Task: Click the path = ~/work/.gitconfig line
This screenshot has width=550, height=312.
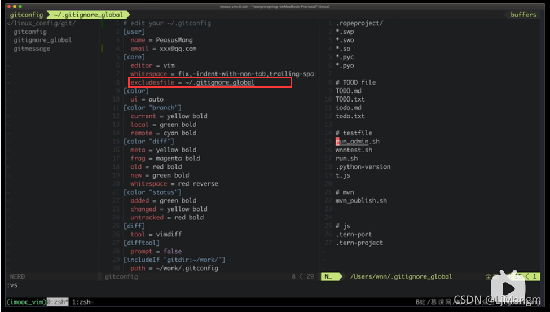Action: click(174, 268)
